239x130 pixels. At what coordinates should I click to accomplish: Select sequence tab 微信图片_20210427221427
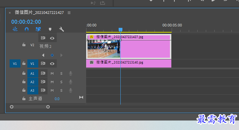(x=39, y=13)
